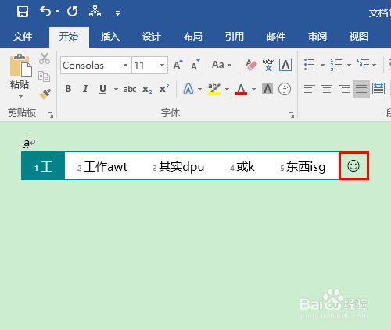Open underline style dropdown arrow

tap(116, 89)
